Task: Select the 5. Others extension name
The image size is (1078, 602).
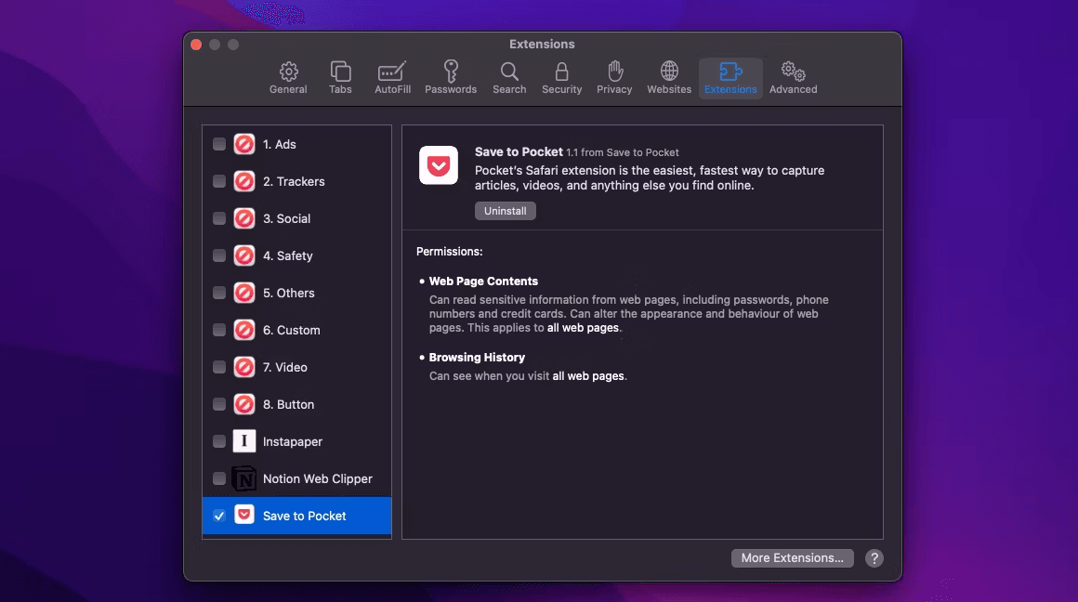Action: coord(289,293)
